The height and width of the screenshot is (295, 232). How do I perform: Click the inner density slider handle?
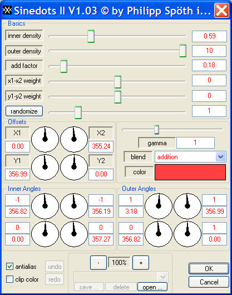click(91, 36)
